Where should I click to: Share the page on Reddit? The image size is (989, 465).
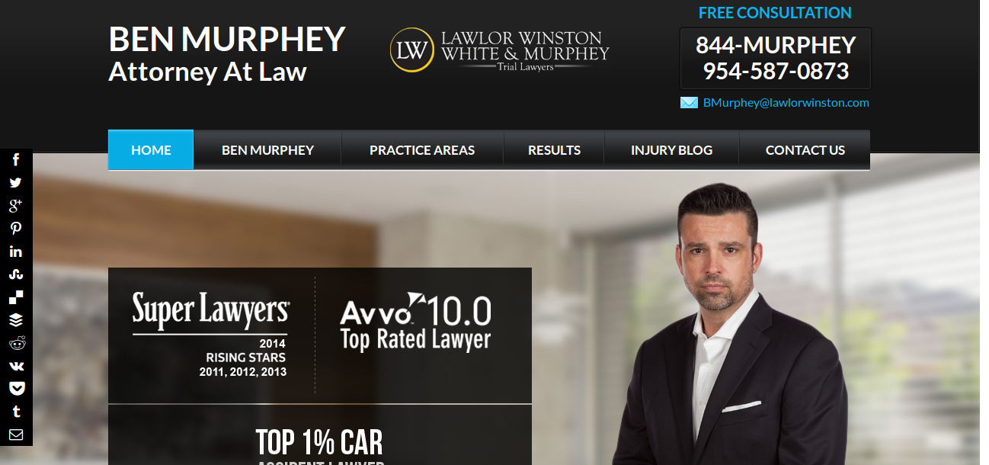[x=16, y=343]
